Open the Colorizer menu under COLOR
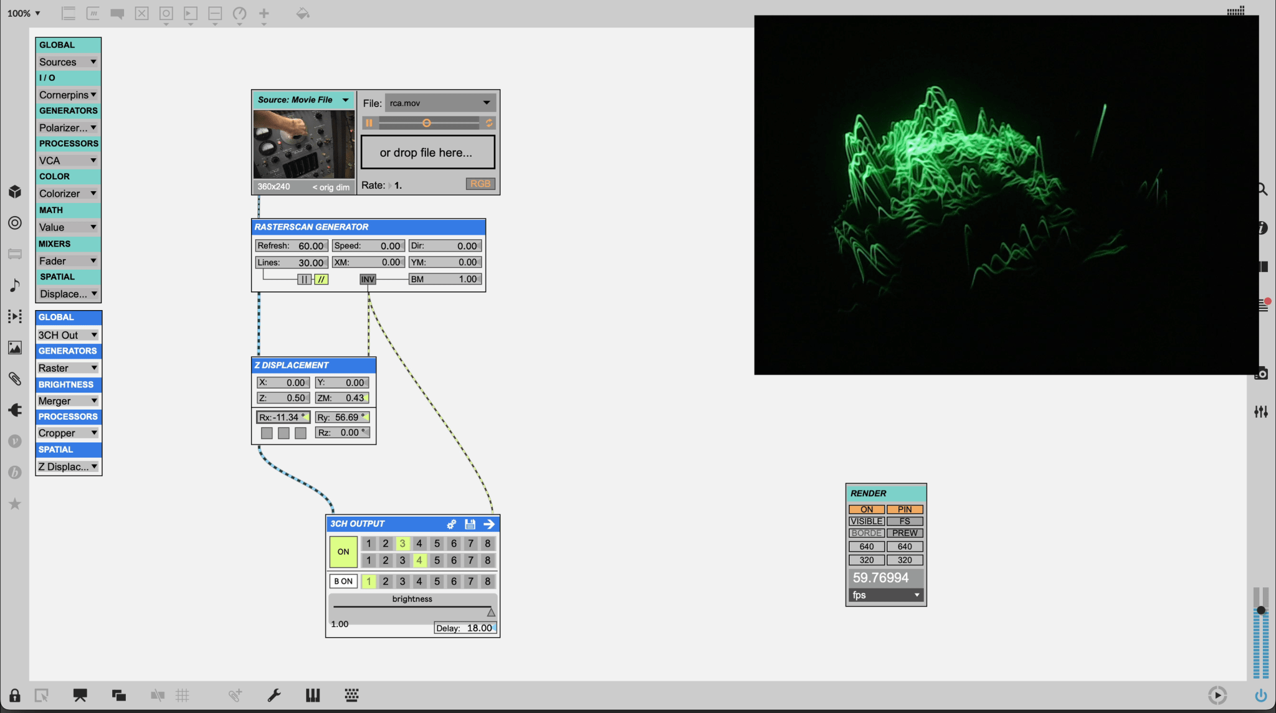 coord(68,194)
